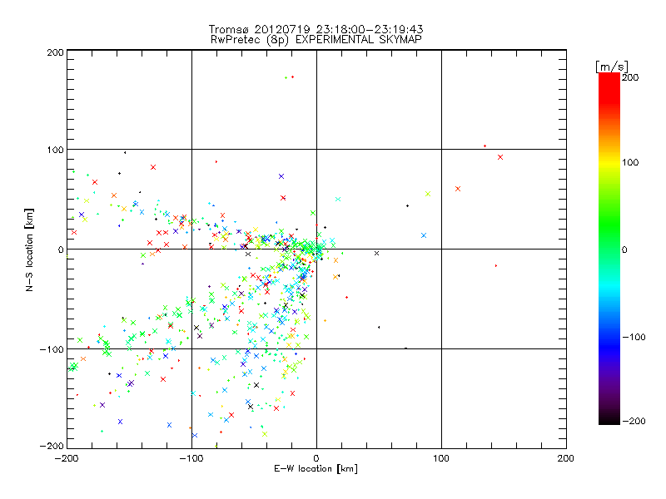
Task: Click the y-axis tick label "200" at top
Action: click(x=56, y=52)
